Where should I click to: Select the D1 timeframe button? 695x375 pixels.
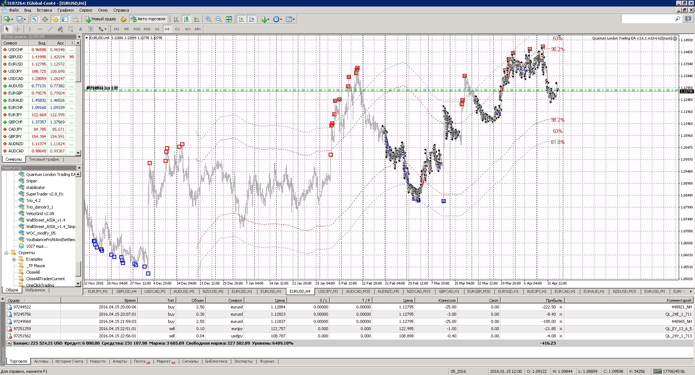[177, 29]
